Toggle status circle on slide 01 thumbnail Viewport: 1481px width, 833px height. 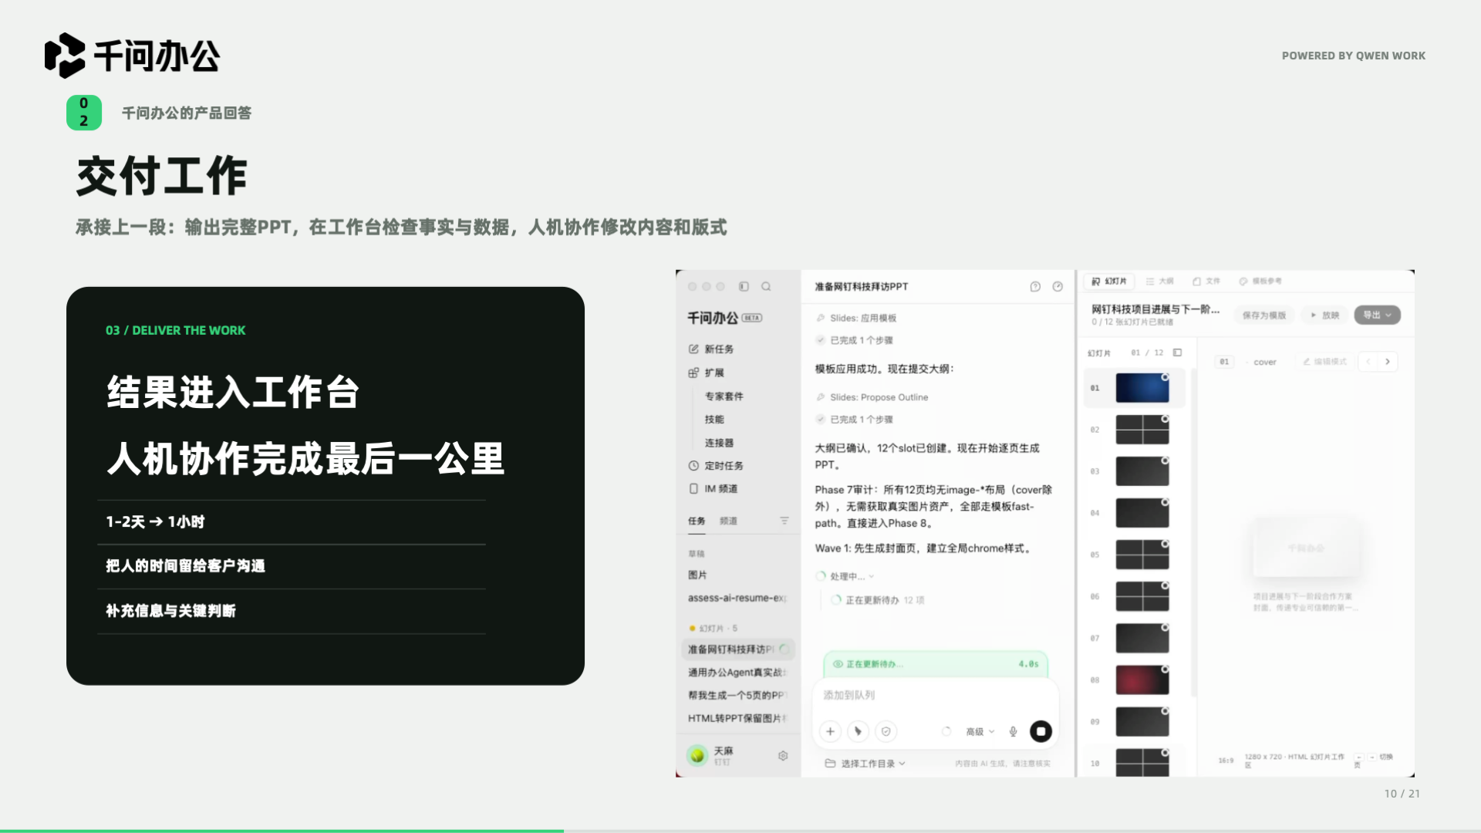[x=1165, y=377]
